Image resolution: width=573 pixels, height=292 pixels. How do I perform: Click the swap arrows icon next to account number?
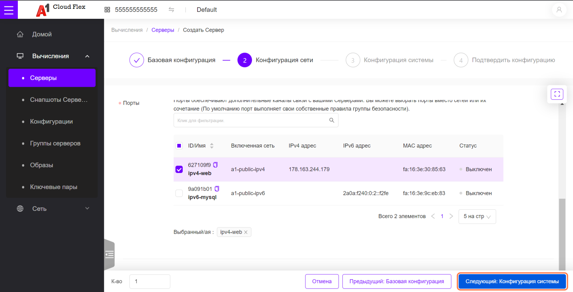click(x=171, y=10)
